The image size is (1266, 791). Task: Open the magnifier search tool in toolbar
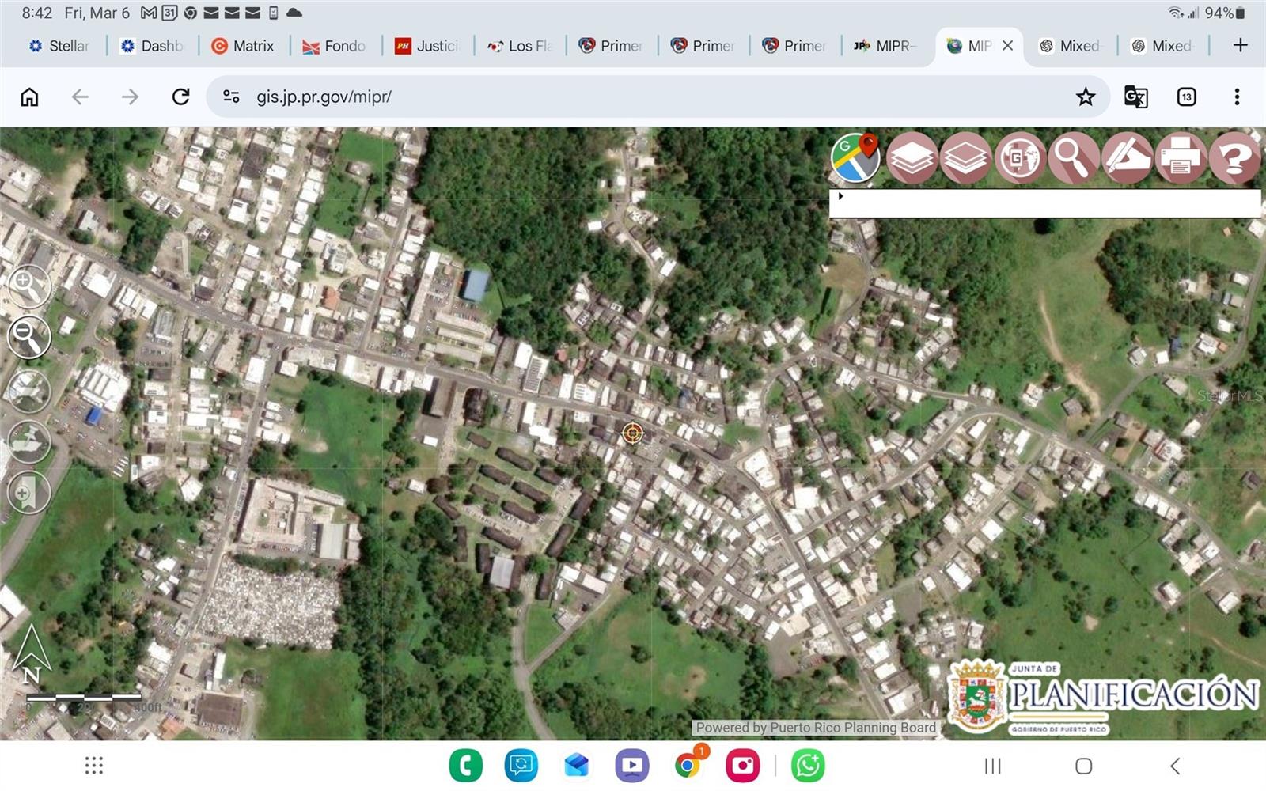[x=1073, y=158]
